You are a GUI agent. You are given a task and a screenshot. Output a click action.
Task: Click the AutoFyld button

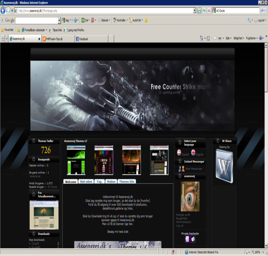[136, 20]
